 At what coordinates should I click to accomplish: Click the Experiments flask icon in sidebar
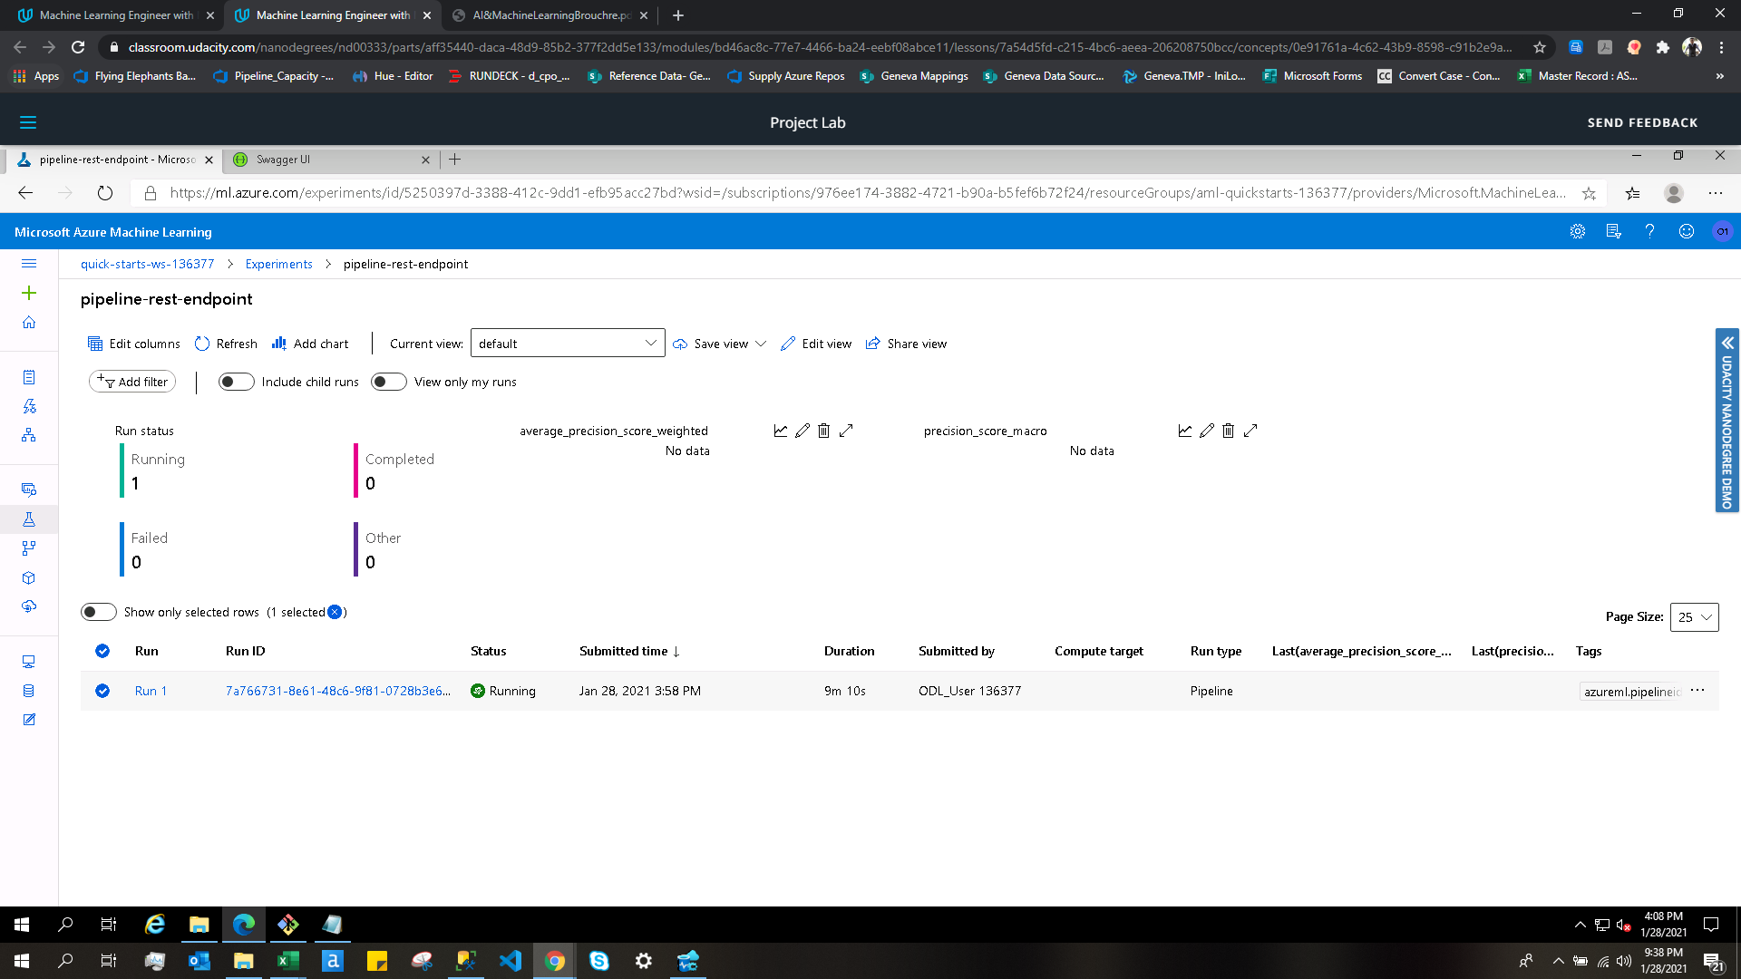click(x=29, y=519)
